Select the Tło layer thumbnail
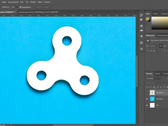 click(x=152, y=105)
